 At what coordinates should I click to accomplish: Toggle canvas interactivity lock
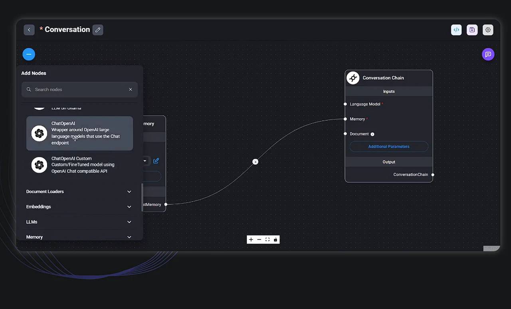pos(275,240)
